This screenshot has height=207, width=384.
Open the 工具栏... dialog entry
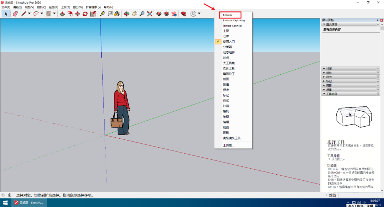click(228, 145)
